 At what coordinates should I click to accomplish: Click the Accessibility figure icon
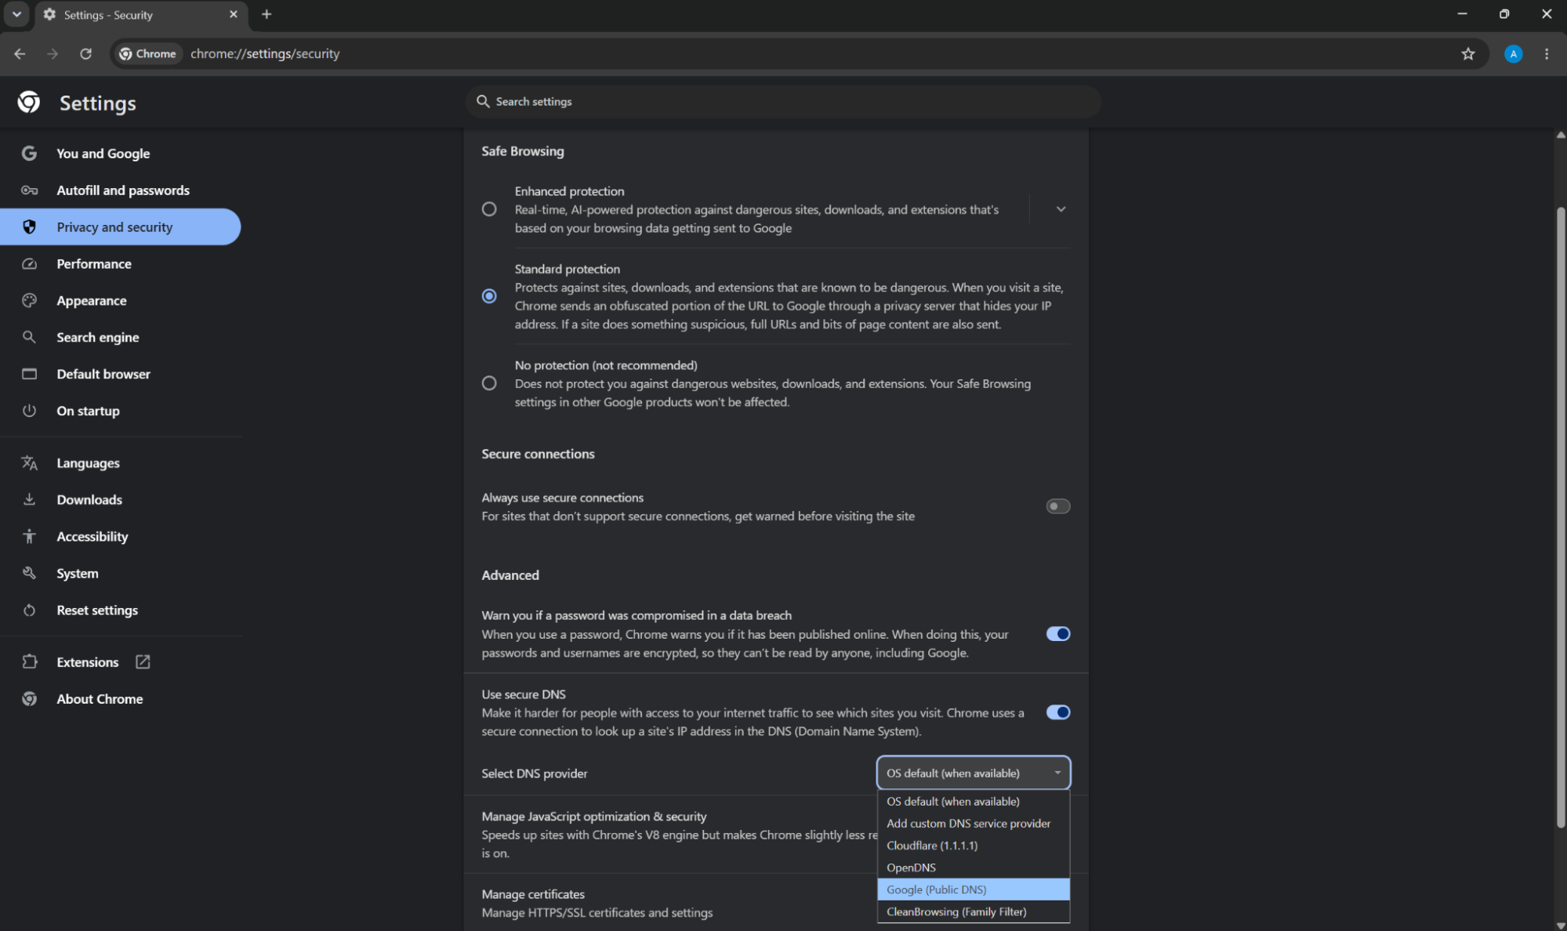29,537
